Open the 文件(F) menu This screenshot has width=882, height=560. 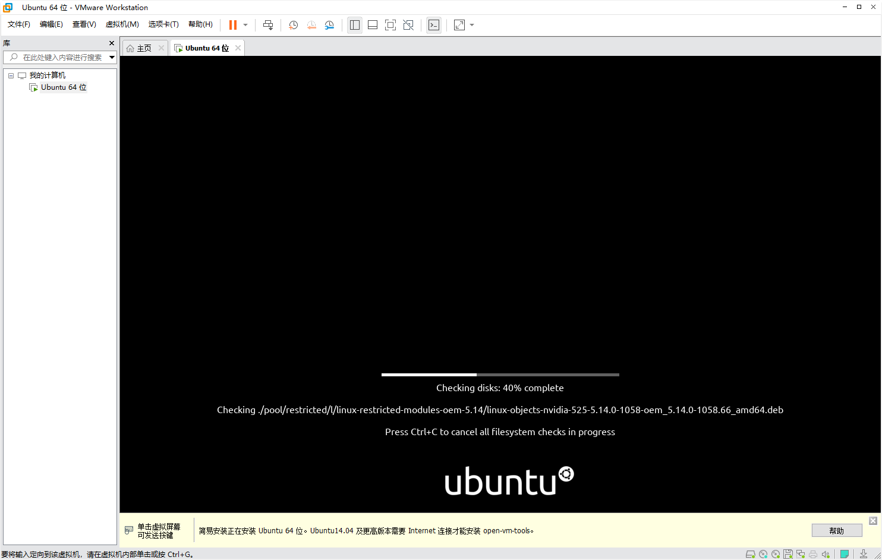(x=19, y=24)
